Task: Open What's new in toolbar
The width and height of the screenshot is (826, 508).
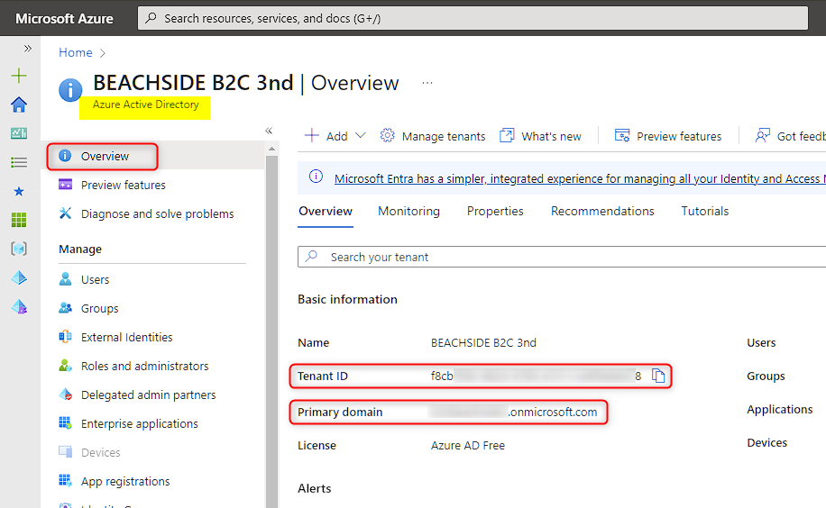Action: (x=540, y=136)
